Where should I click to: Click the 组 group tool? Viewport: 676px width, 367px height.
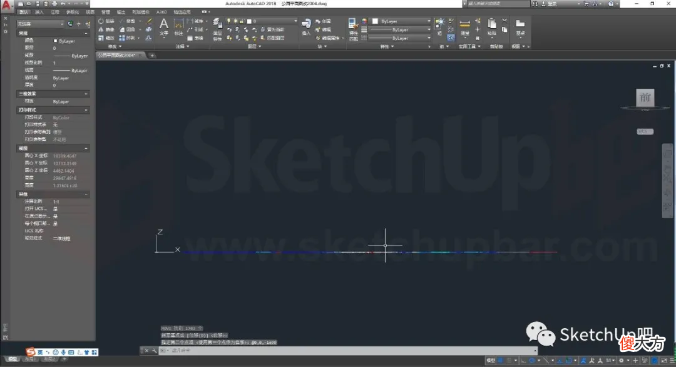[x=439, y=27]
